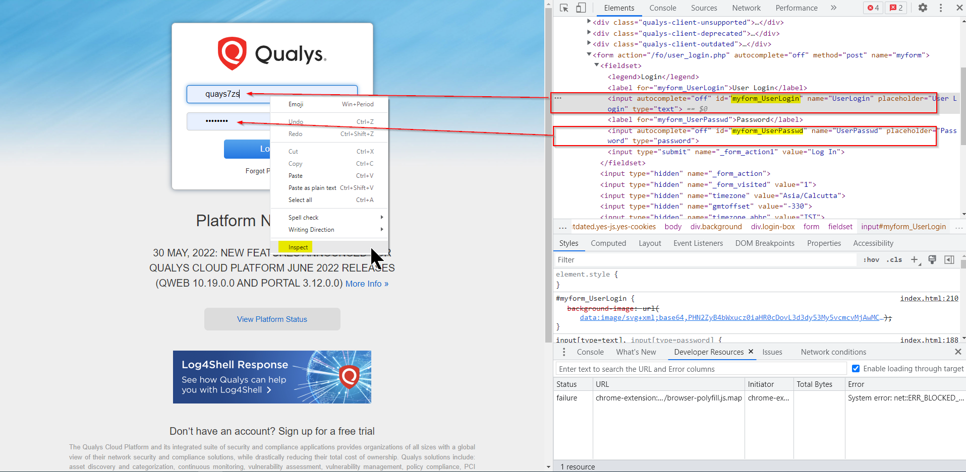The height and width of the screenshot is (472, 966).
Task: Click the View Platform Status button
Action: [x=272, y=319]
